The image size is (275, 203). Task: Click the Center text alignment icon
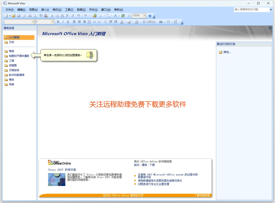pos(79,22)
